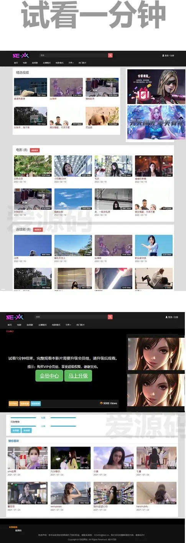Screen dimensions: 186x543
Task: Click the SE-XX logo on the homepage
Action: (20, 55)
